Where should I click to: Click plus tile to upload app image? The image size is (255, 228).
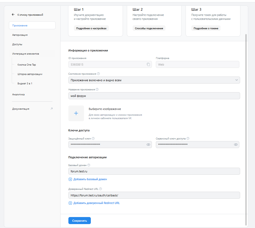(x=76, y=113)
